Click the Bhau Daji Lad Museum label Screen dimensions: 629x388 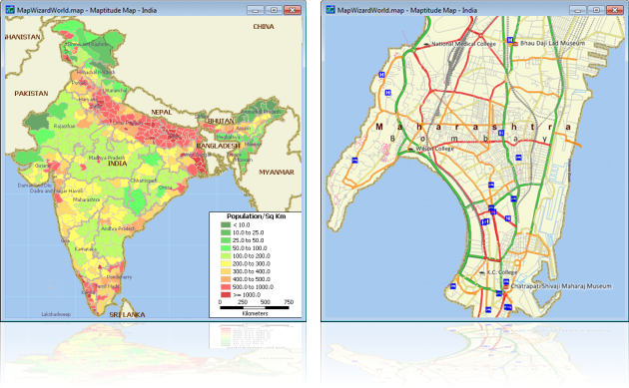(552, 43)
